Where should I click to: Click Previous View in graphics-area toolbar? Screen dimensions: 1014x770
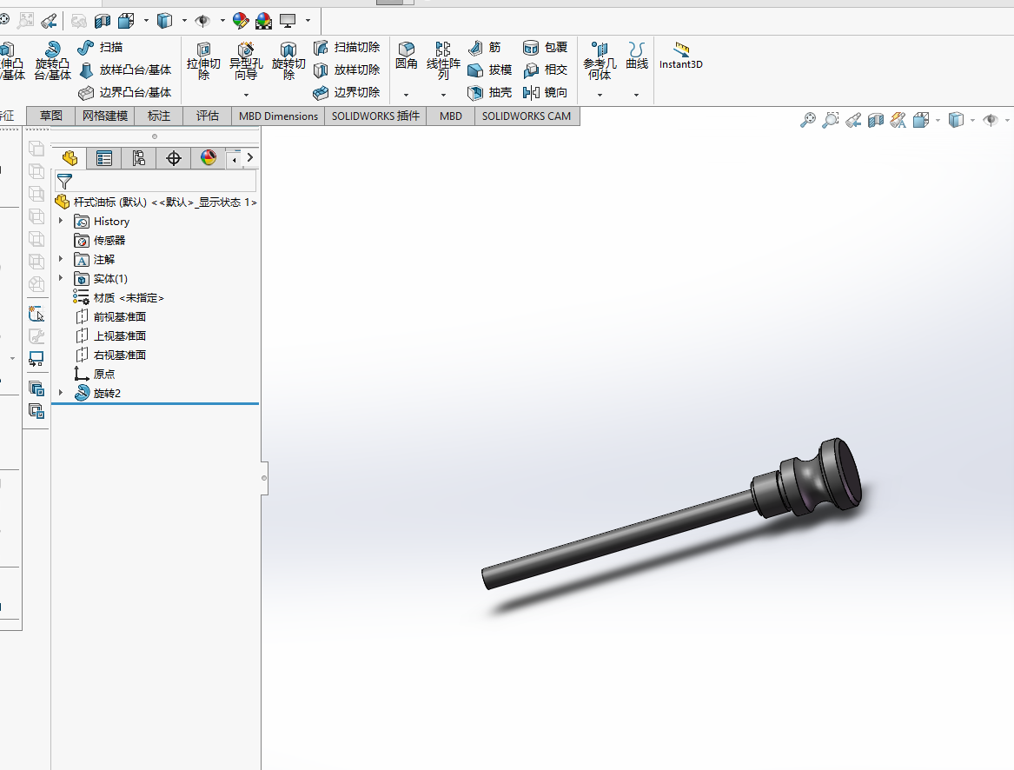tap(853, 120)
